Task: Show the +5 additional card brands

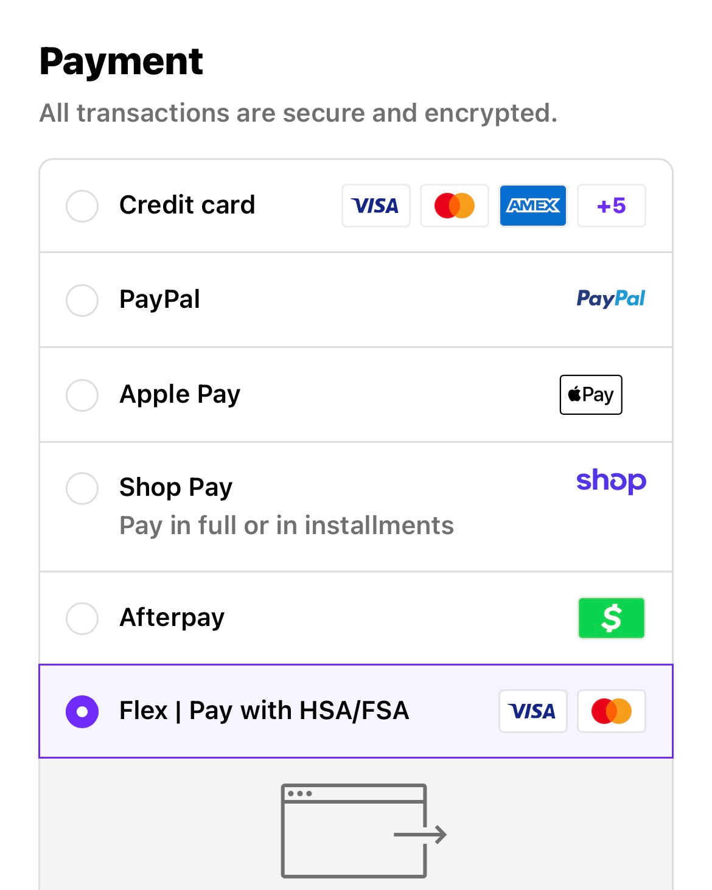Action: click(612, 206)
